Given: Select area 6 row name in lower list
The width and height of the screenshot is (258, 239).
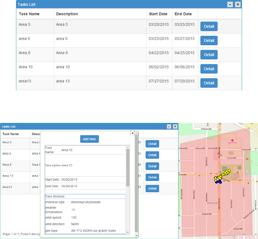Looking at the screenshot, I should (x=7, y=153).
